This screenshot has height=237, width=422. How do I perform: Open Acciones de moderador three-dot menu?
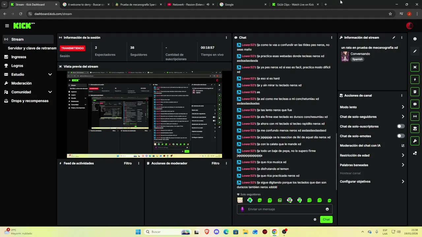226,163
